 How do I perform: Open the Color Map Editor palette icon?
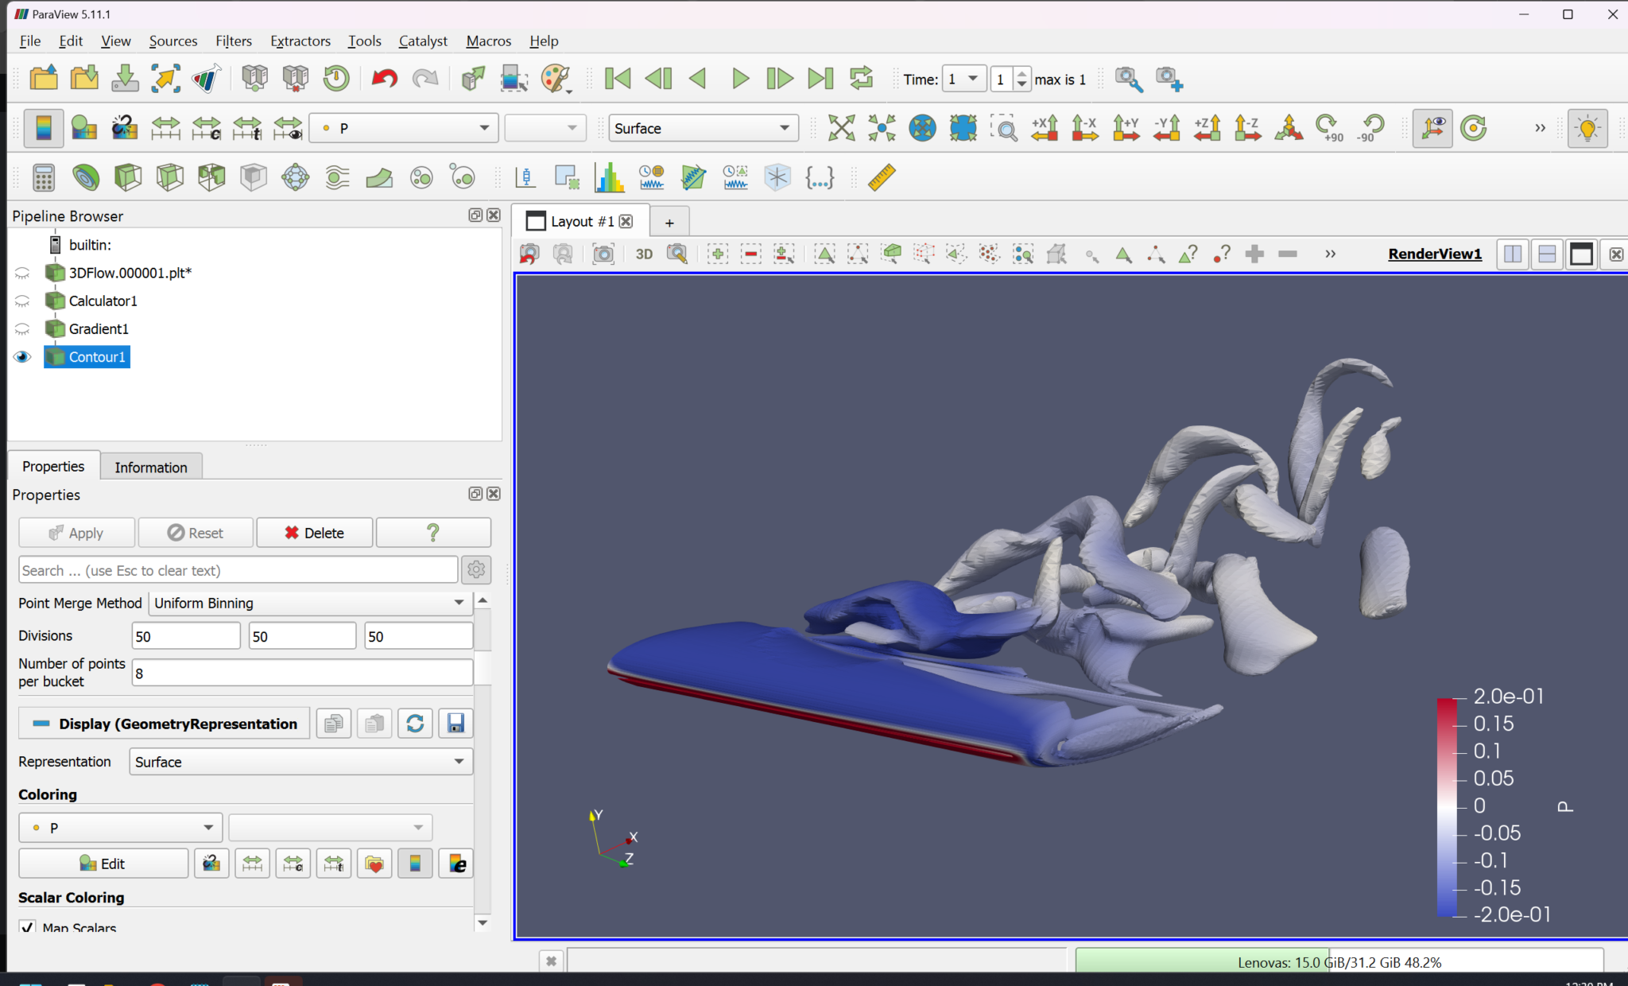click(x=556, y=79)
